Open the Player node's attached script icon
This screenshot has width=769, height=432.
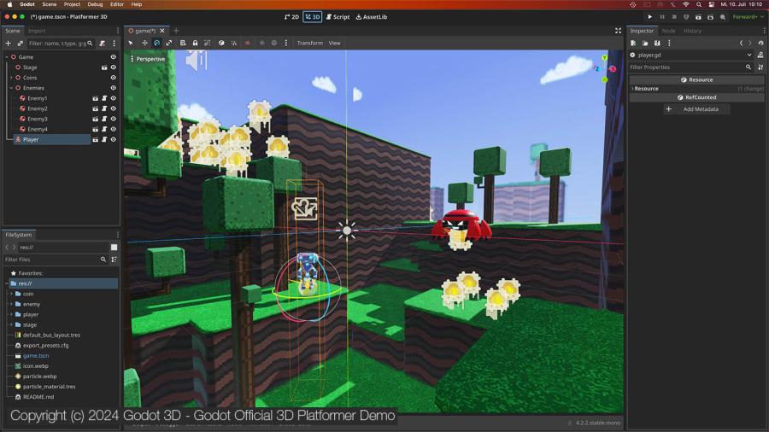pos(104,140)
